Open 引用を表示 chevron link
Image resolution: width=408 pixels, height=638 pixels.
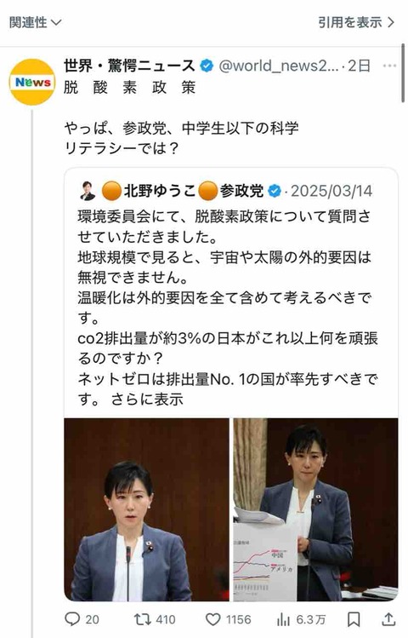[x=356, y=22]
